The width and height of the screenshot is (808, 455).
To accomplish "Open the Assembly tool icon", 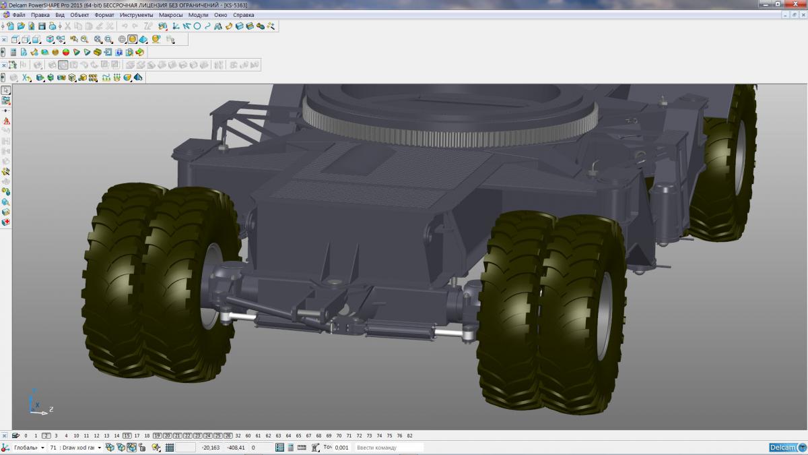I will tap(261, 26).
